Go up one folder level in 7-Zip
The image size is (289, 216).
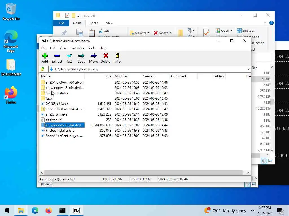point(43,69)
